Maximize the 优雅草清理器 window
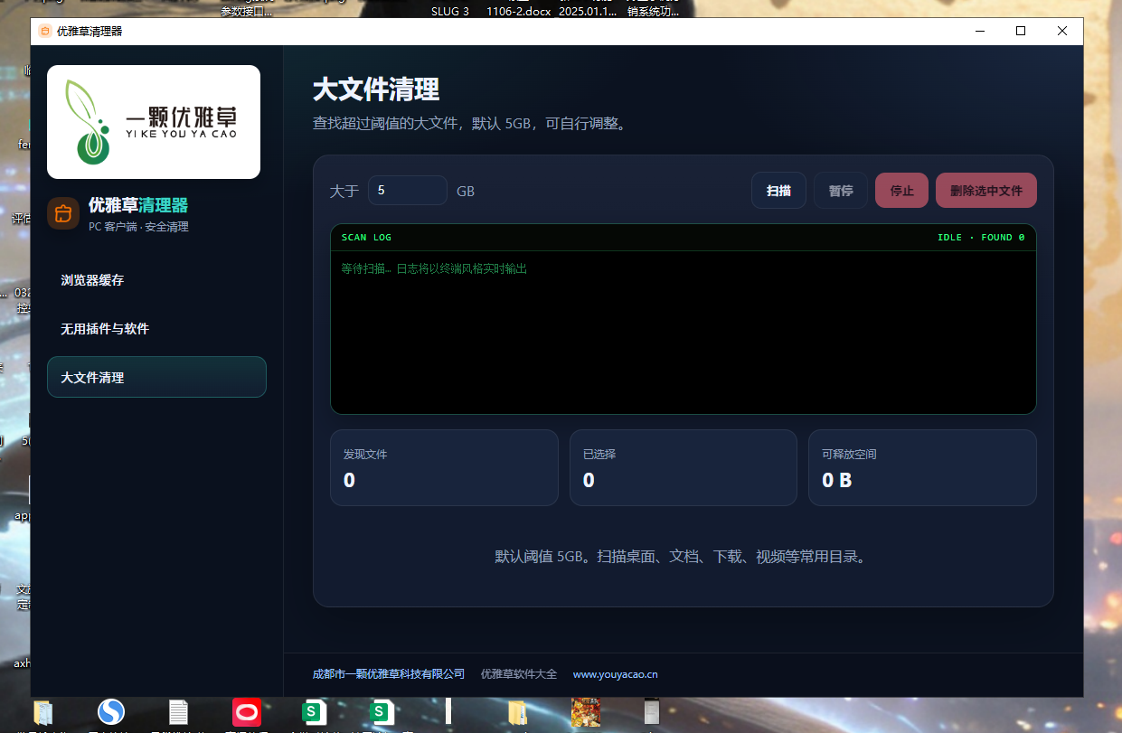The width and height of the screenshot is (1122, 733). [1021, 31]
